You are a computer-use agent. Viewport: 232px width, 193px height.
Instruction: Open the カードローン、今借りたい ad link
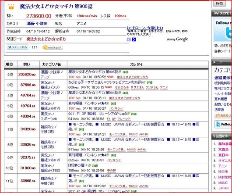[145, 28]
